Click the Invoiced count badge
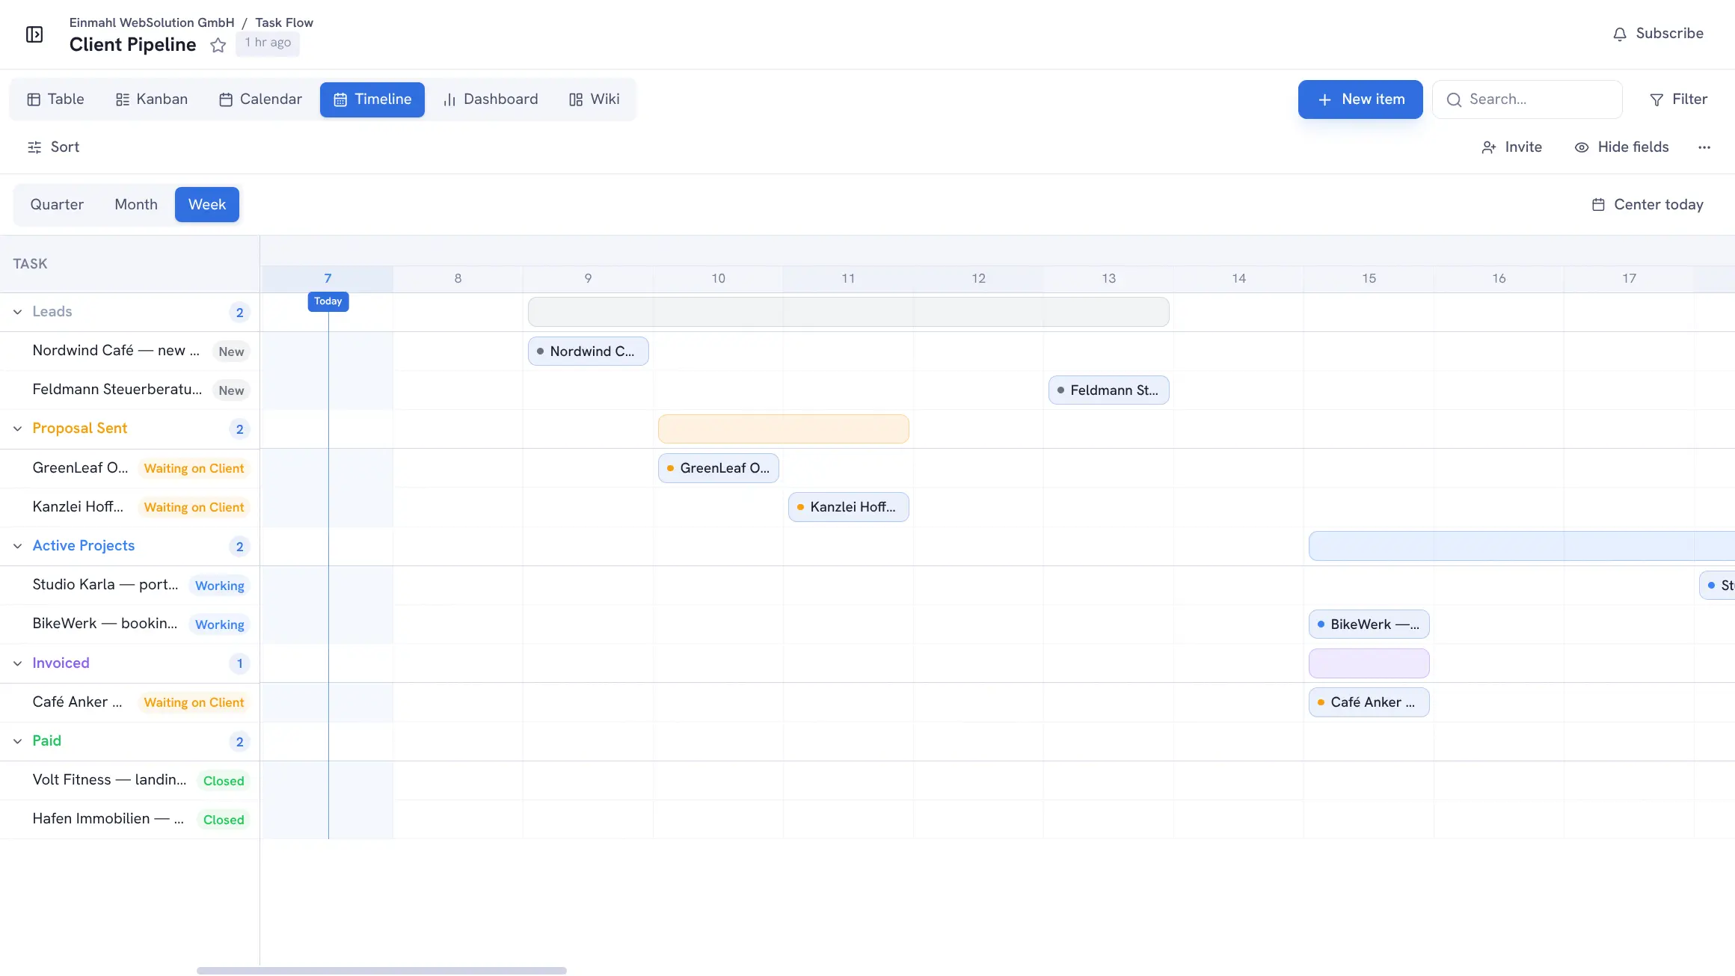1735x976 pixels. (x=239, y=663)
